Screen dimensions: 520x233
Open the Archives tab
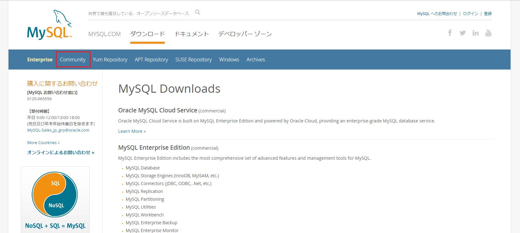256,60
